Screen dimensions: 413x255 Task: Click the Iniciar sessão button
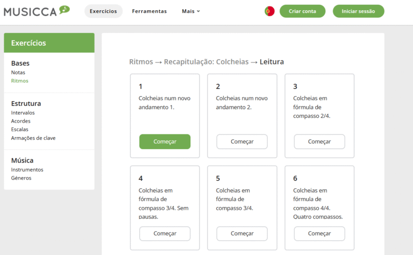click(x=358, y=11)
